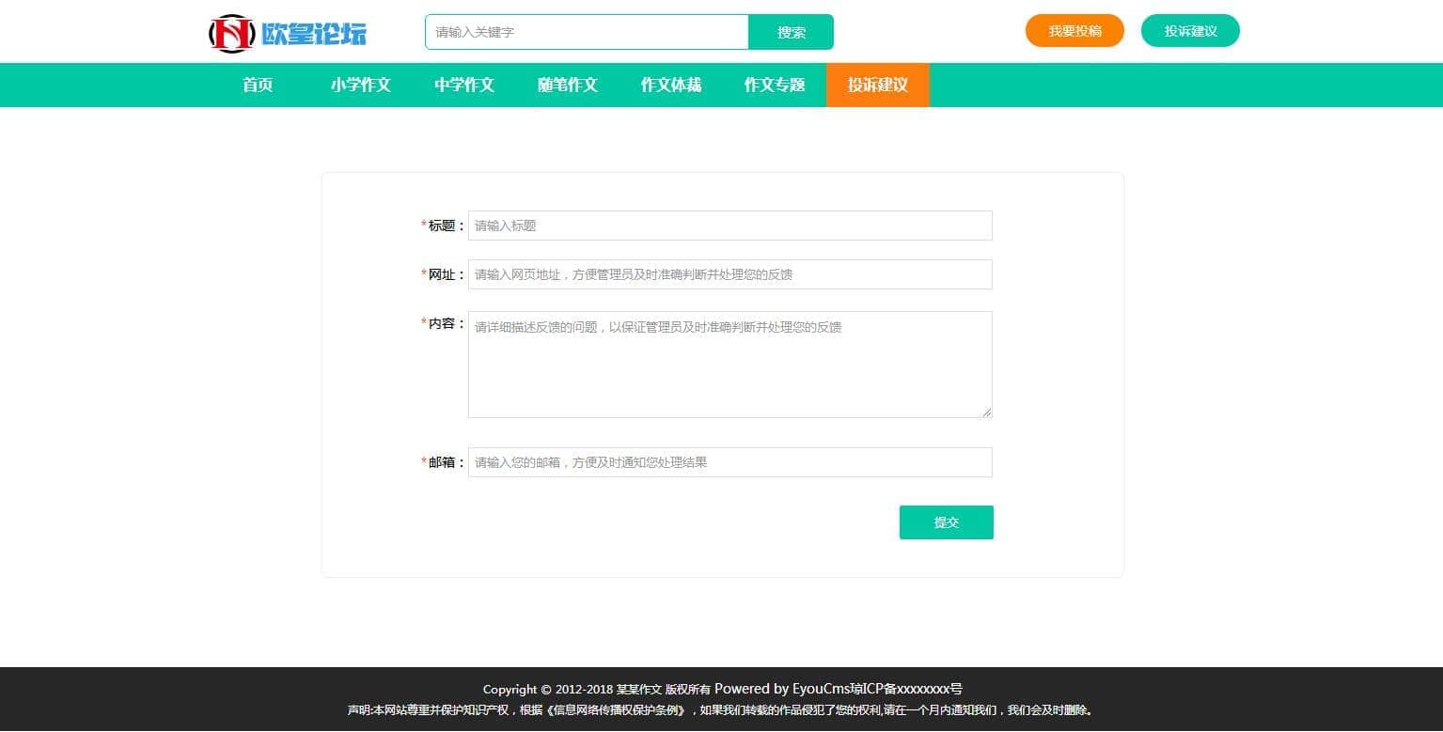
Task: Click into the 标题 input field
Action: [x=729, y=226]
